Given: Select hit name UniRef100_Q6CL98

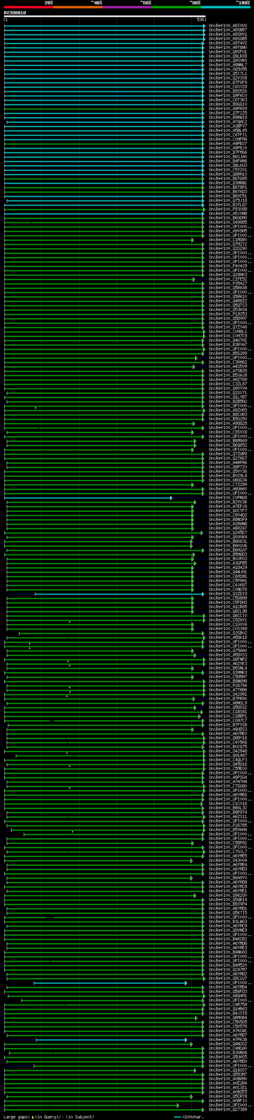Looking at the screenshot, I should click(227, 611).
